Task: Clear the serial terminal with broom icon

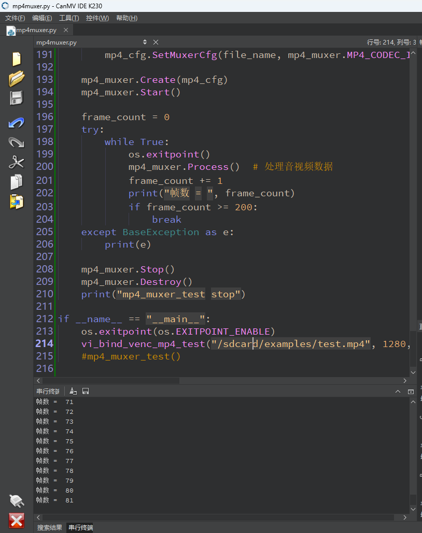Action: [x=73, y=391]
